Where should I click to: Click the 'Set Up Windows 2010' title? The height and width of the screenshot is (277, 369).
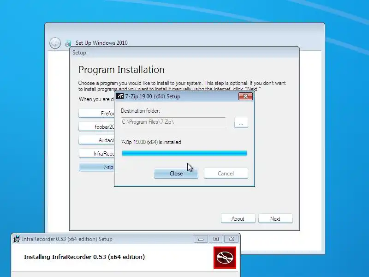pos(101,43)
